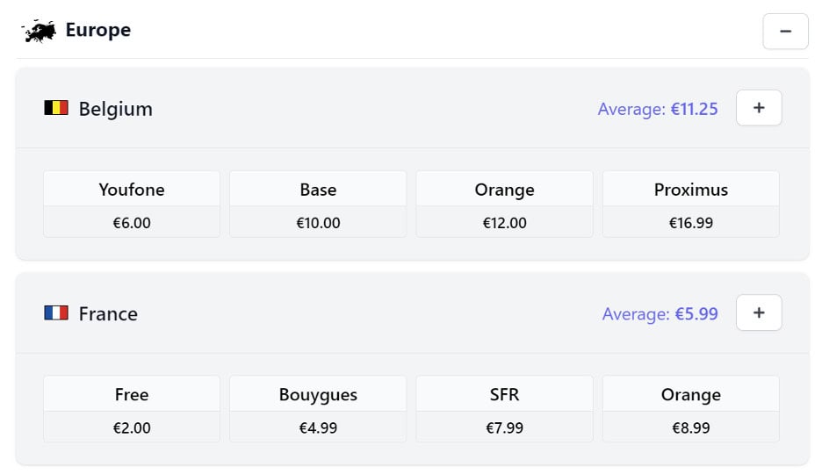Viewport: 822px width, 474px height.
Task: Choose the Bouygues carrier card
Action: (x=318, y=409)
